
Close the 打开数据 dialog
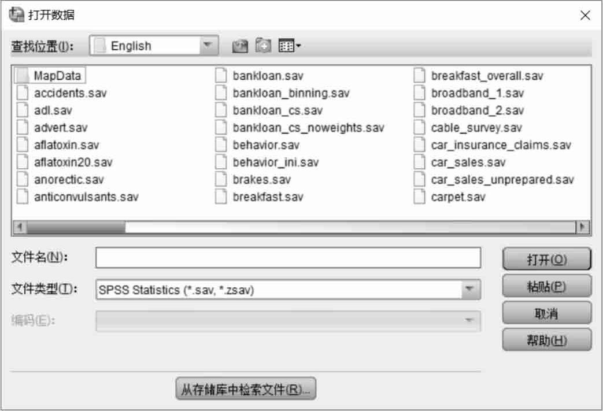(x=585, y=16)
